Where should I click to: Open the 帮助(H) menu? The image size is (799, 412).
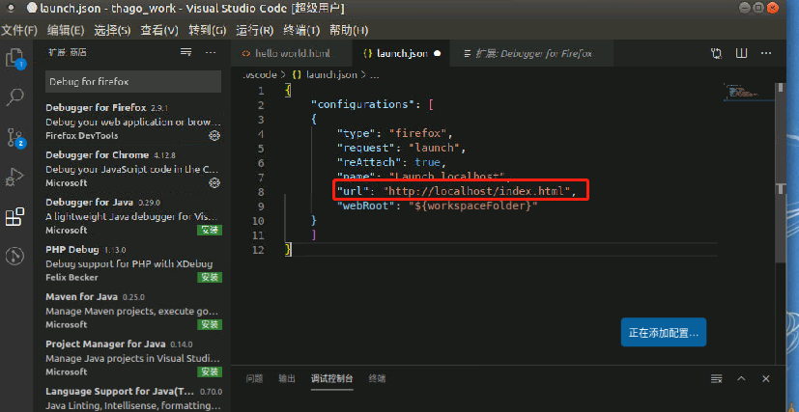coord(349,31)
